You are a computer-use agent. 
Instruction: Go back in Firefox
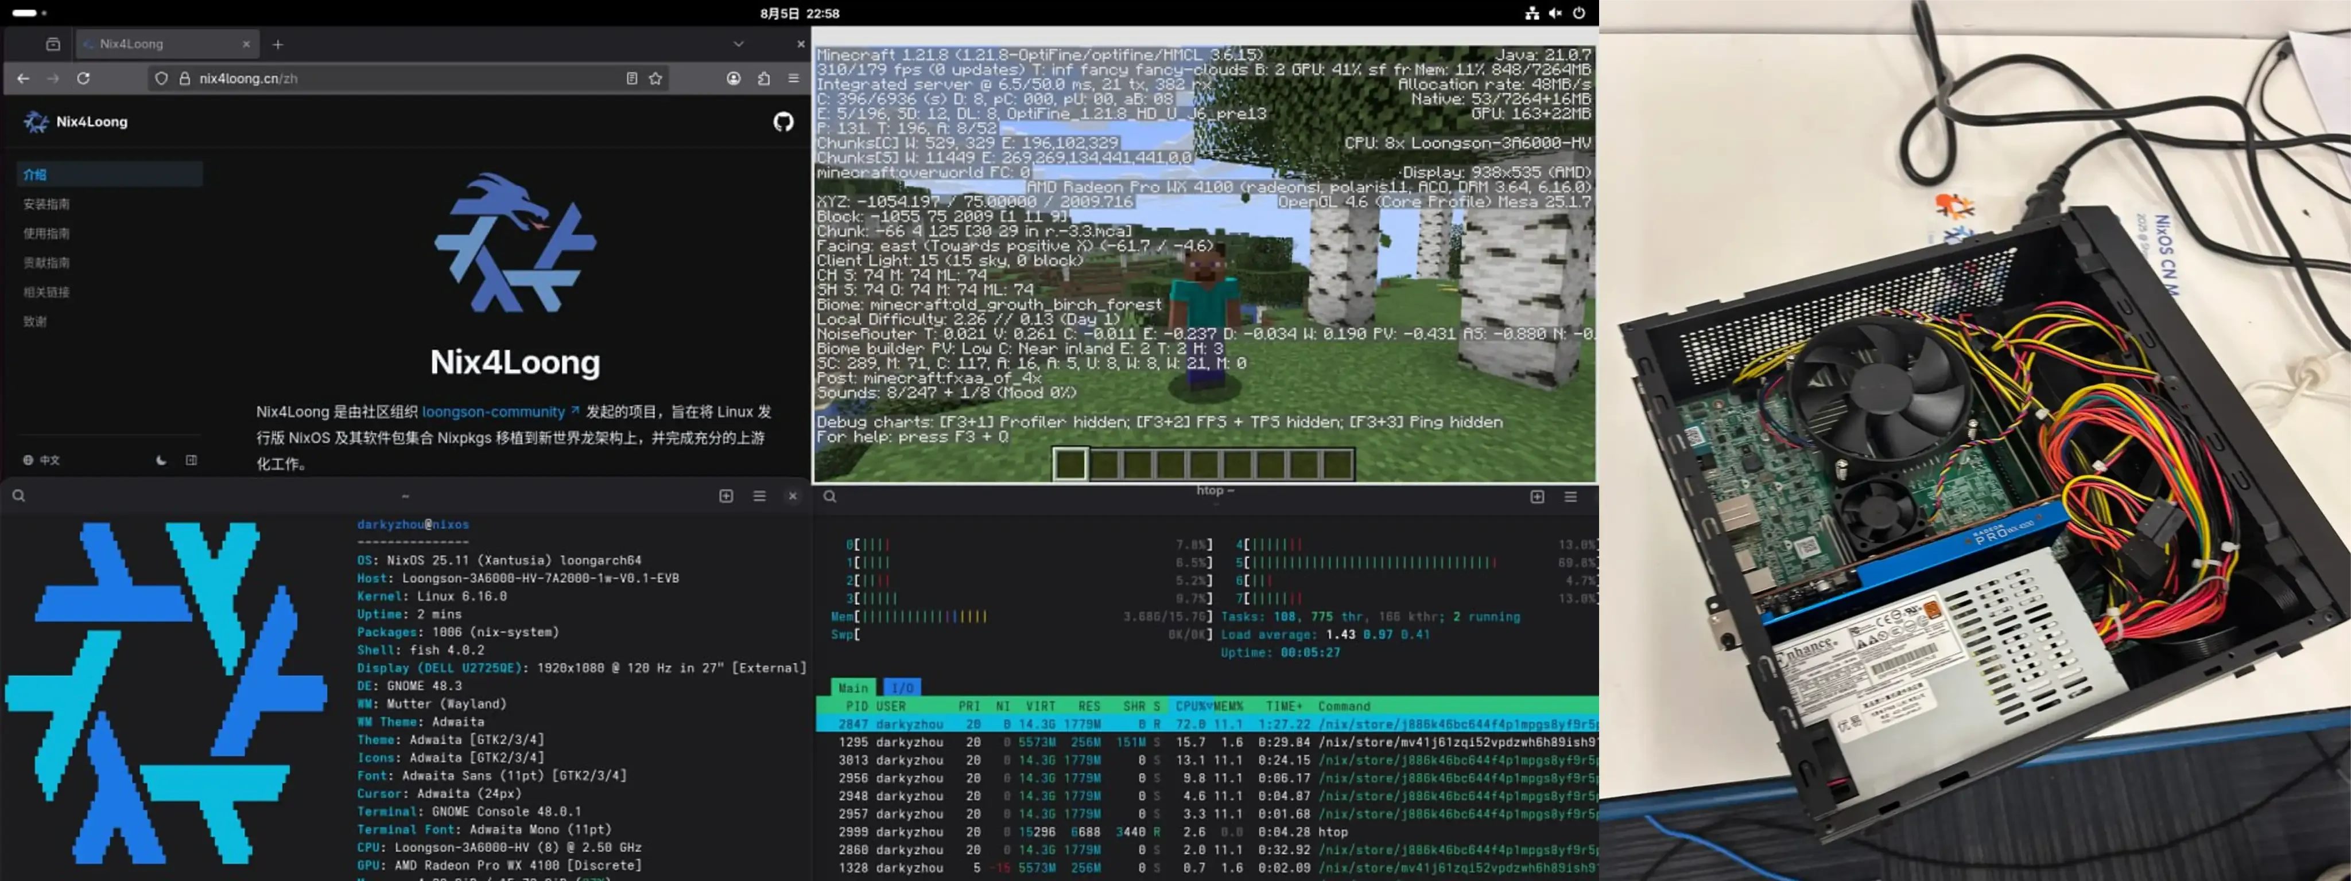click(x=23, y=79)
